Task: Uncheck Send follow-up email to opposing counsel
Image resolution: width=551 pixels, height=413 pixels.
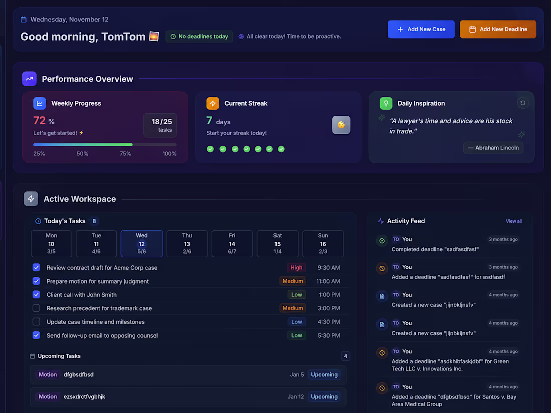Action: [36, 335]
